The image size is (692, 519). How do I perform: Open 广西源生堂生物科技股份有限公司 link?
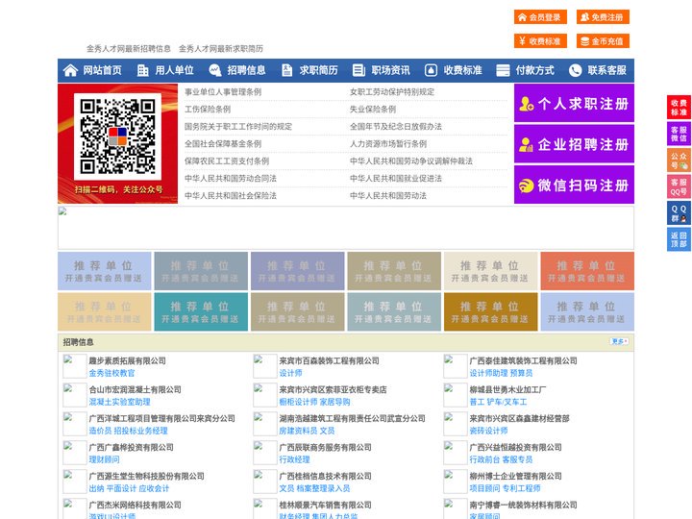point(146,476)
